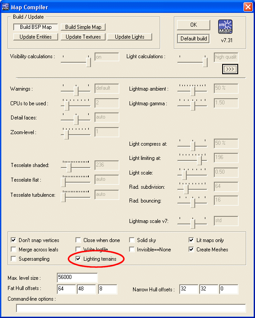Screen dimensions: 255x318
Task: Click the 'Narrow Hull offsets :' label
Action: click(153, 290)
